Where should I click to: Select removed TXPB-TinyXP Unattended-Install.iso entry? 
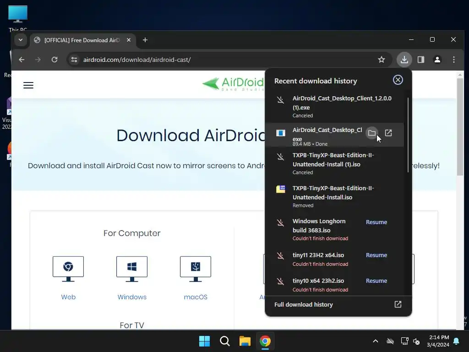pyautogui.click(x=334, y=196)
